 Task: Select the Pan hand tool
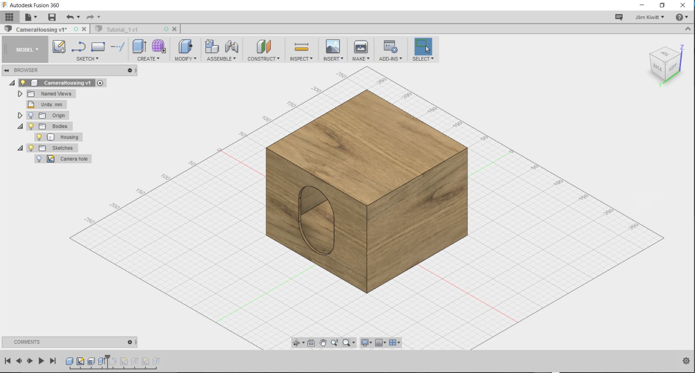pos(323,343)
